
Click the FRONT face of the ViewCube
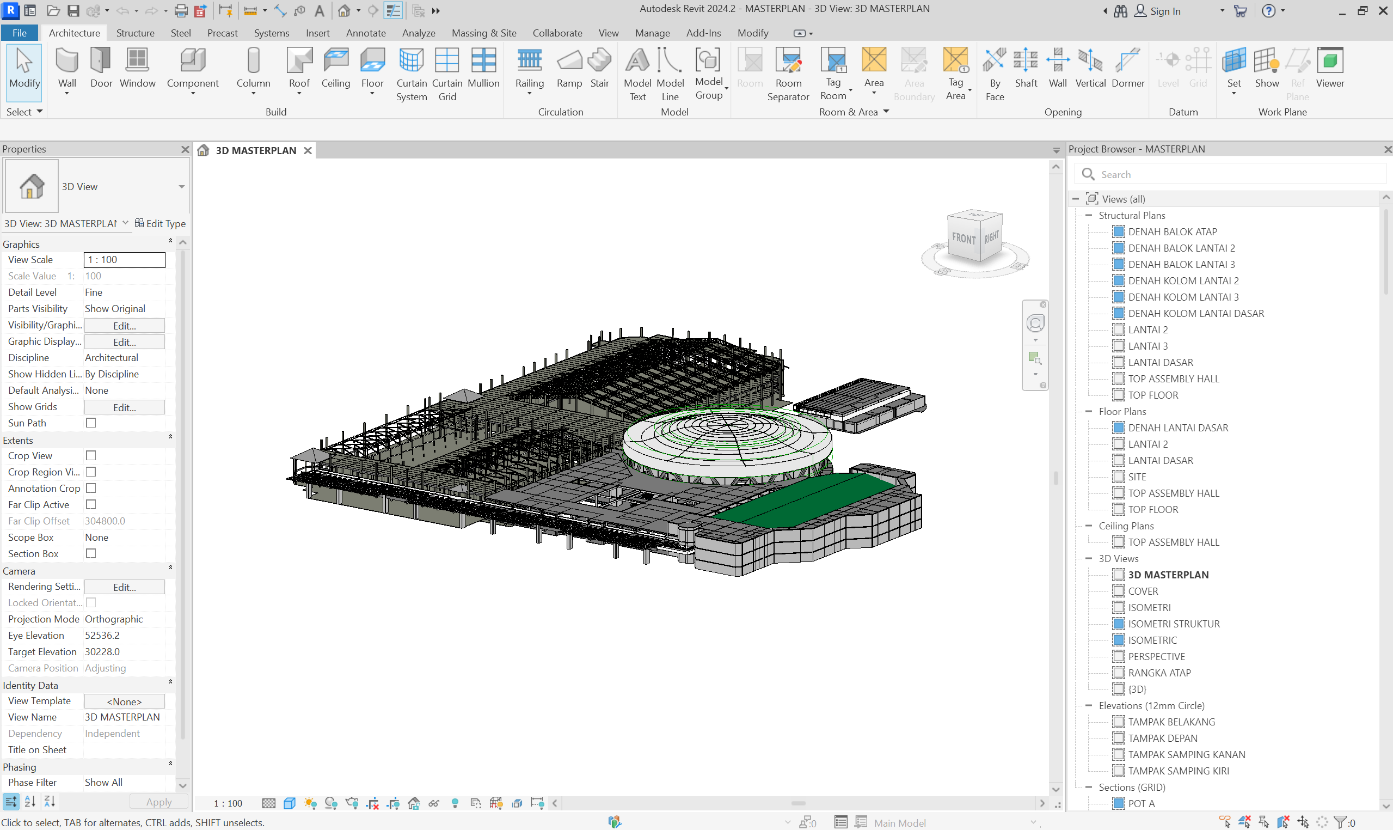(x=963, y=239)
